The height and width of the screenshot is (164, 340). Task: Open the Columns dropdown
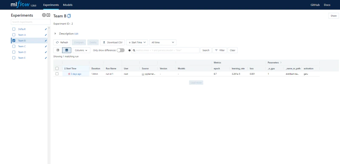tap(81, 50)
